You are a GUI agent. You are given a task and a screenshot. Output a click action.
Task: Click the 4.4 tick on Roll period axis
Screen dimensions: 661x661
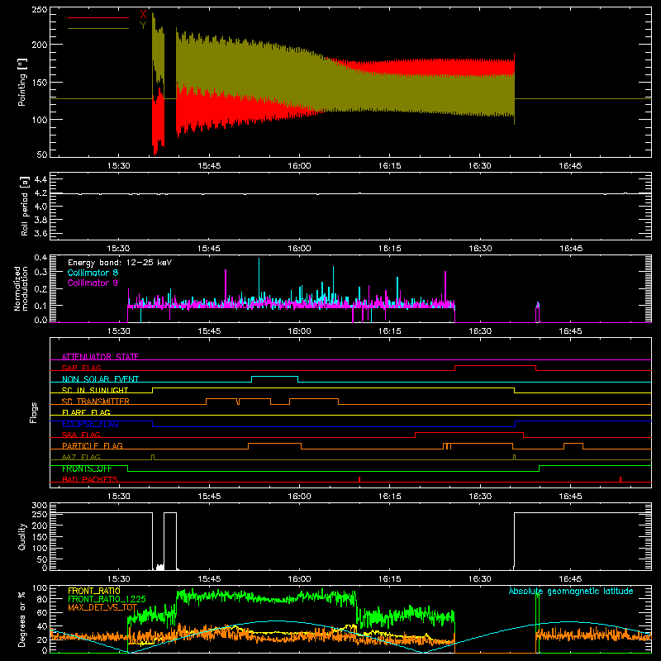click(40, 179)
